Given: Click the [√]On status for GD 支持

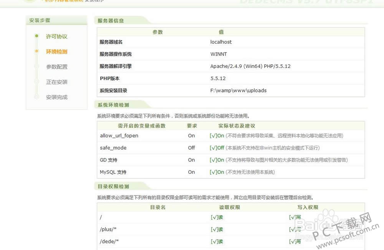Looking at the screenshot, I should point(217,160).
